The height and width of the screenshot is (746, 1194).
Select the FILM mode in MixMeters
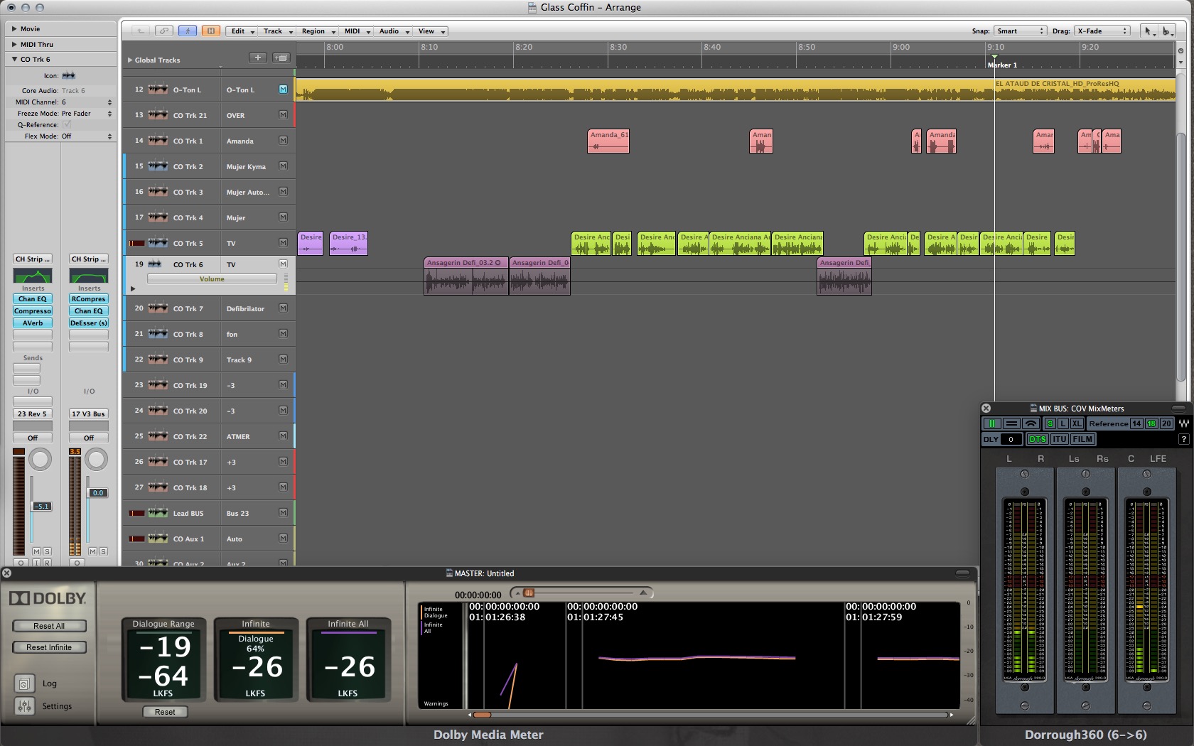(1082, 439)
